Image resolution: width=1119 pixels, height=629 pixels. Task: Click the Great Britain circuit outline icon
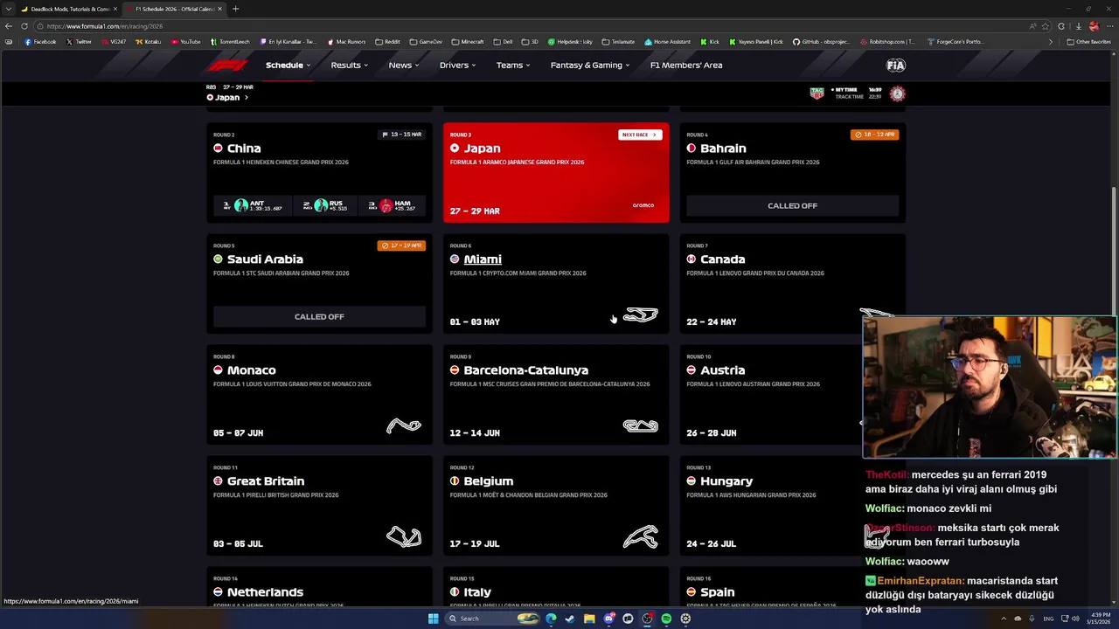click(404, 536)
